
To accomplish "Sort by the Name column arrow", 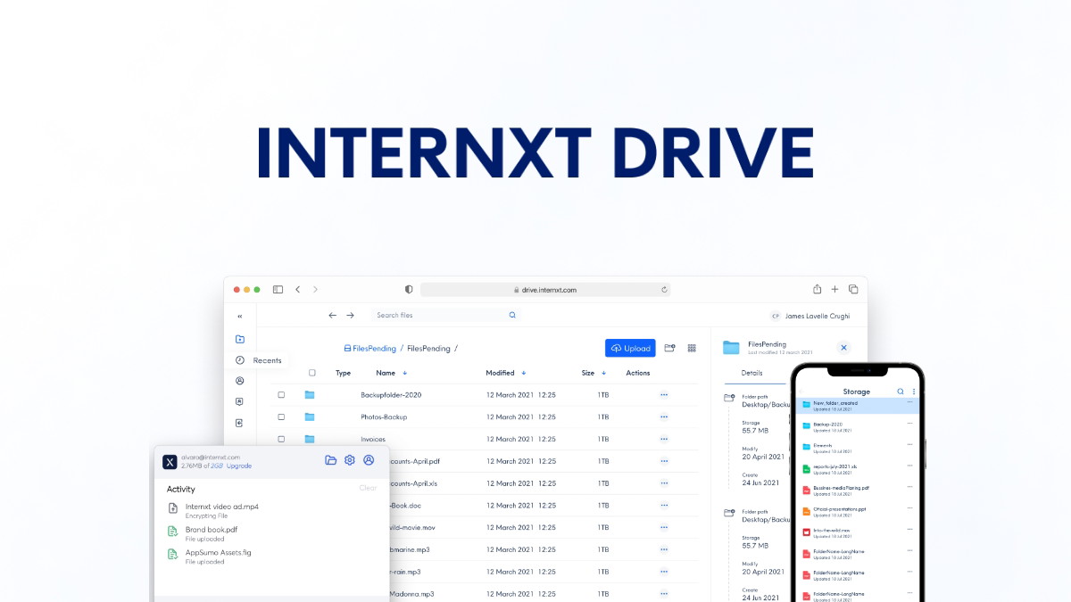I will pyautogui.click(x=404, y=373).
